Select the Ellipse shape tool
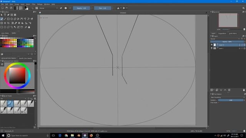The width and height of the screenshot is (246, 138). [x=12, y=19]
